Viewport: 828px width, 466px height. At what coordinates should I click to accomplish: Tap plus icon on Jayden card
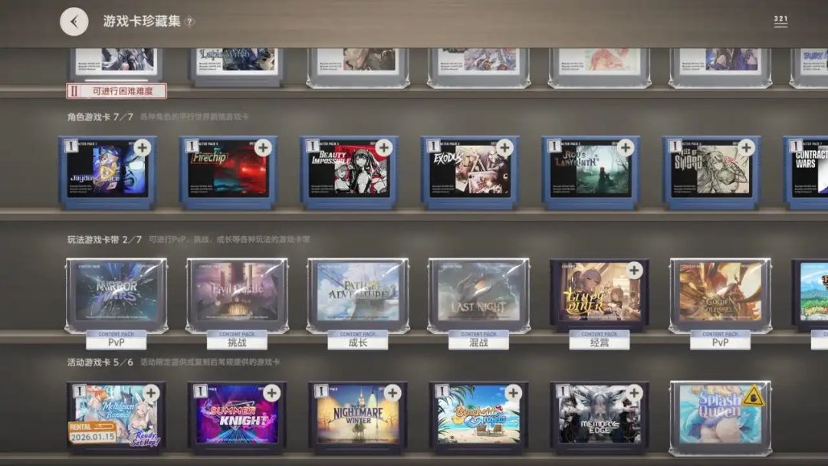pos(142,148)
